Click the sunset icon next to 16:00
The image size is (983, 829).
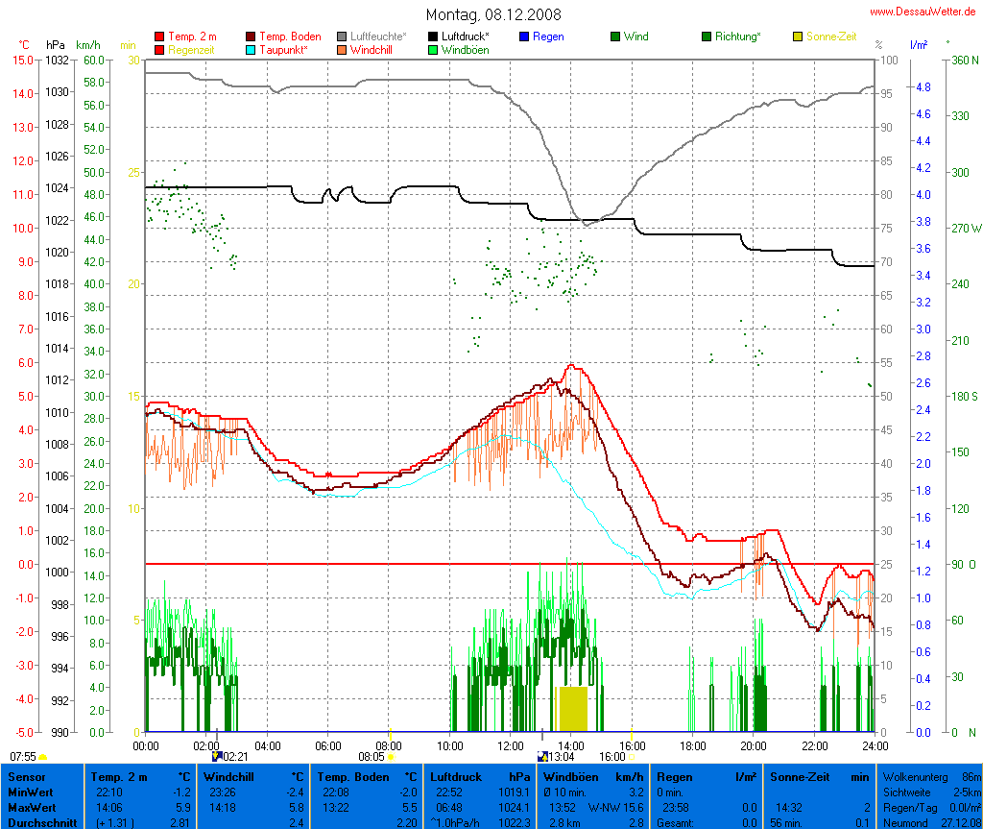click(631, 757)
